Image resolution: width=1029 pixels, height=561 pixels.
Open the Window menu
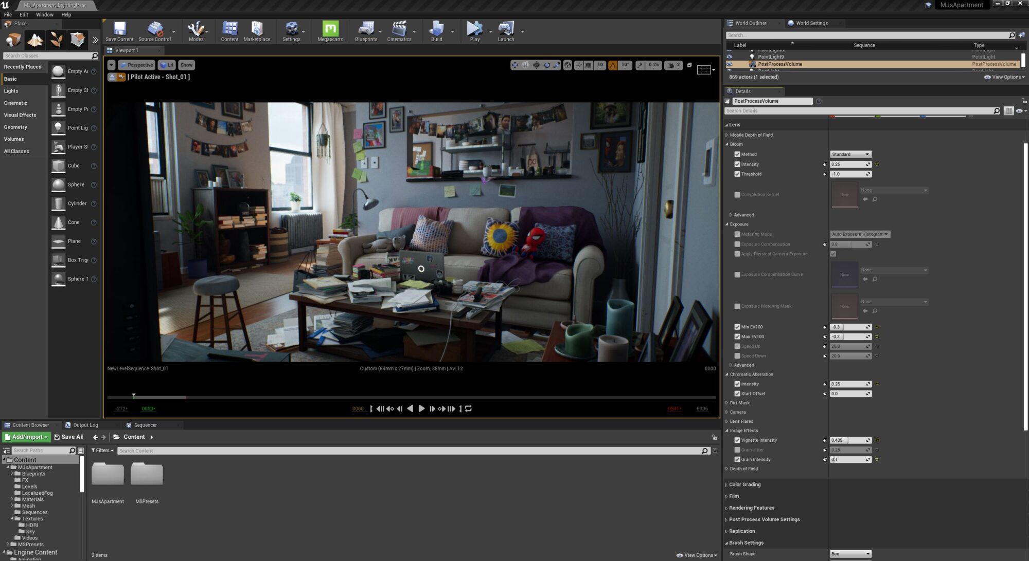coord(44,14)
